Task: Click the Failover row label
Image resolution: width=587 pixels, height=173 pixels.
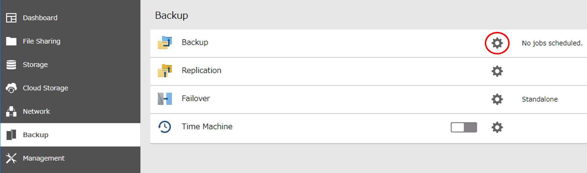Action: click(x=196, y=99)
